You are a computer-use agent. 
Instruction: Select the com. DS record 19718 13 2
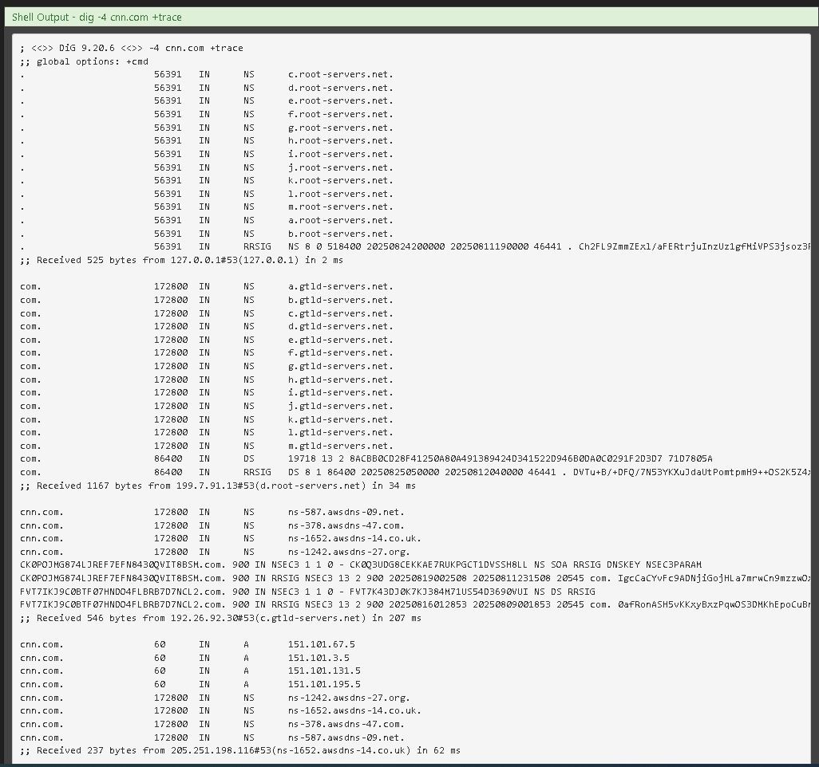click(x=366, y=459)
